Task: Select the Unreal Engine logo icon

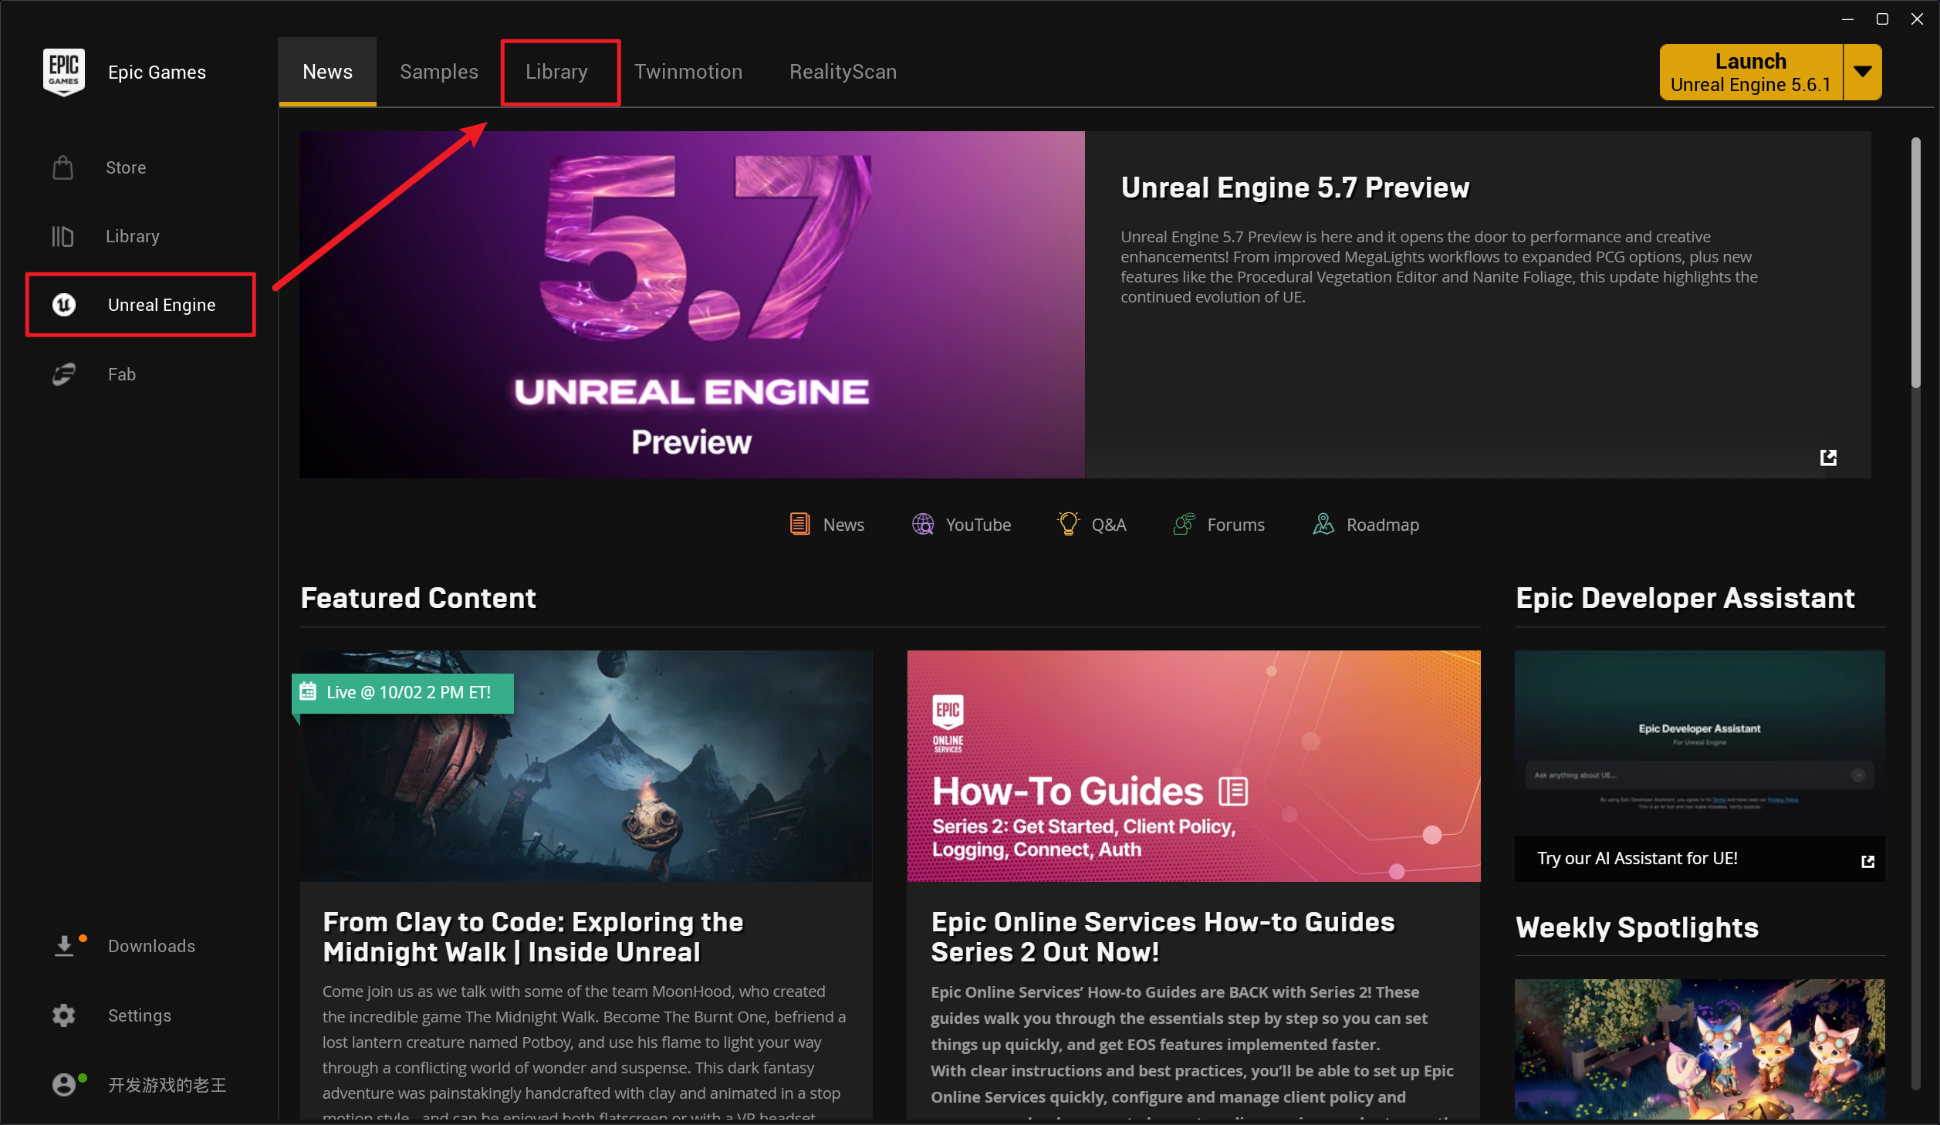Action: [x=64, y=305]
